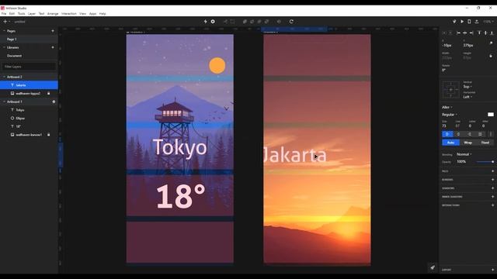Click the inspect cursor icon near play
This screenshot has height=279, width=497.
coord(454,22)
